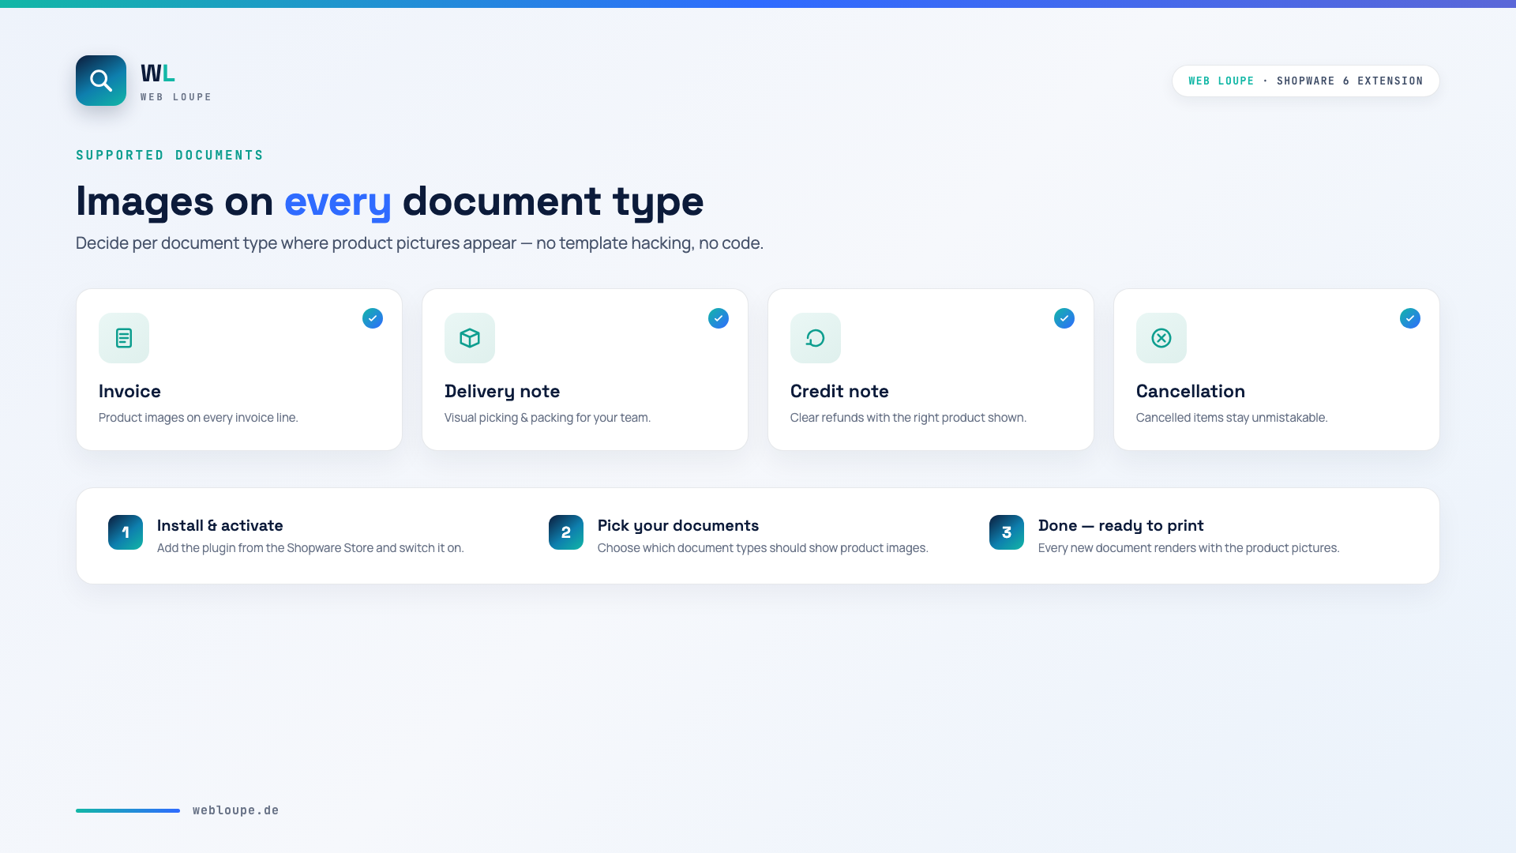Click step number 2 badge
Image resolution: width=1516 pixels, height=853 pixels.
pos(566,532)
